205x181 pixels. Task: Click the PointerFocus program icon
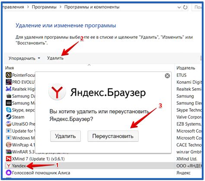[x=9, y=75]
